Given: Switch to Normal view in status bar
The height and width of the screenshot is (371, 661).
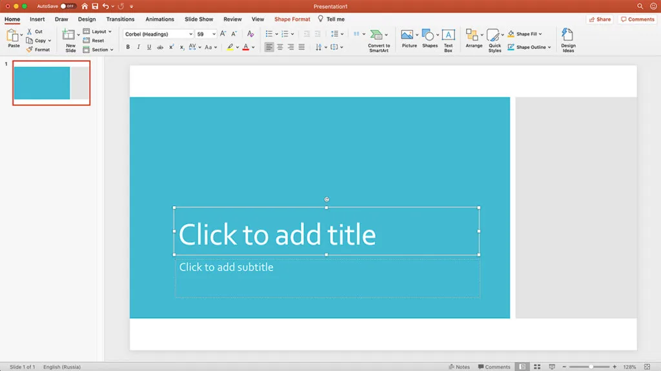Looking at the screenshot, I should click(522, 366).
